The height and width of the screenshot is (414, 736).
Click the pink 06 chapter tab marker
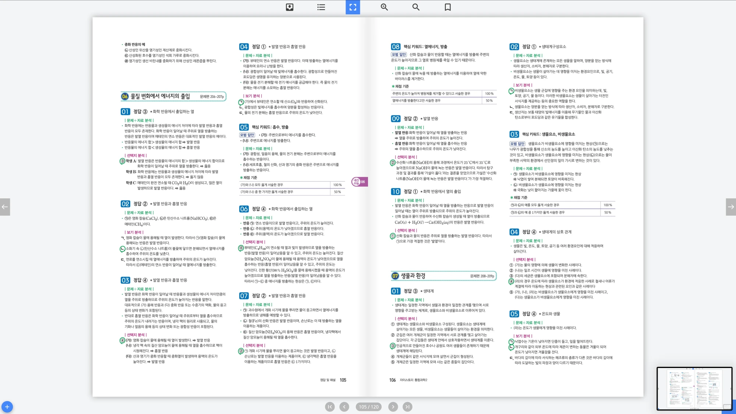pyautogui.click(x=360, y=182)
